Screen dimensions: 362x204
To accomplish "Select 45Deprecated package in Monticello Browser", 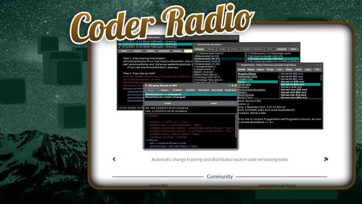I will (x=219, y=59).
